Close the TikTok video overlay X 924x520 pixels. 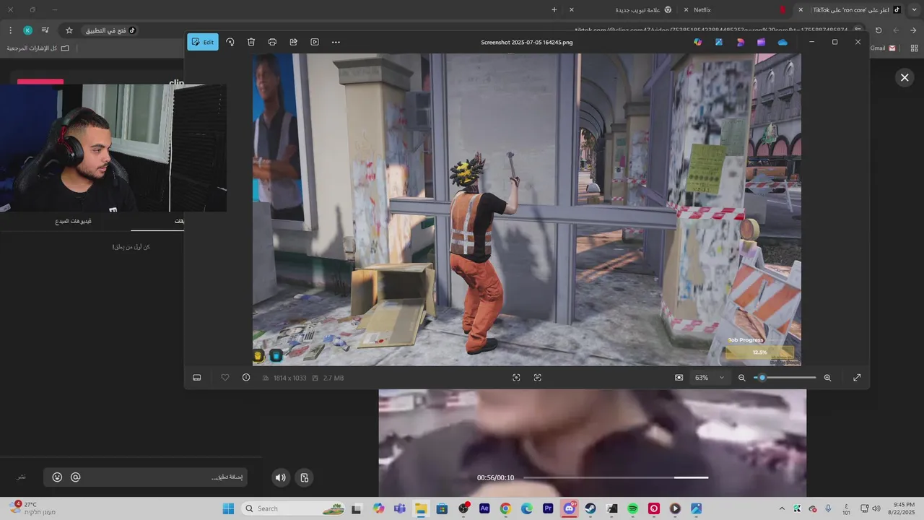point(905,77)
